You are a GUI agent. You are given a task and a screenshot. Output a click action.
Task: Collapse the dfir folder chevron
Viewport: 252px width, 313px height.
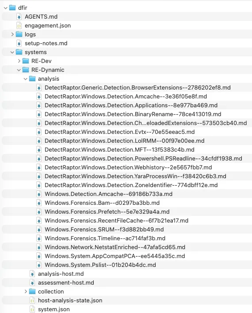pyautogui.click(x=6, y=8)
